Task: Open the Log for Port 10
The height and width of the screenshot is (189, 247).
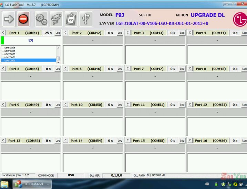Action: tap(120, 104)
